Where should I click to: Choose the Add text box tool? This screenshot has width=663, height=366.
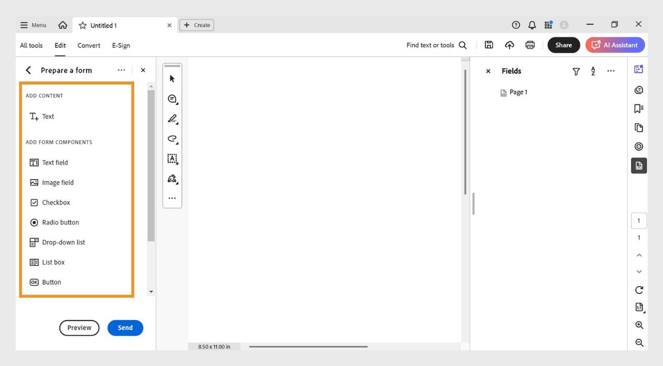(172, 158)
